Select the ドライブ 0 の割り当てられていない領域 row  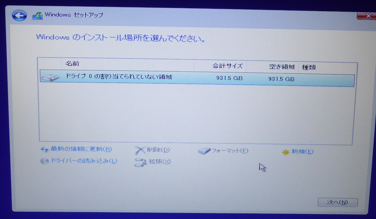197,78
